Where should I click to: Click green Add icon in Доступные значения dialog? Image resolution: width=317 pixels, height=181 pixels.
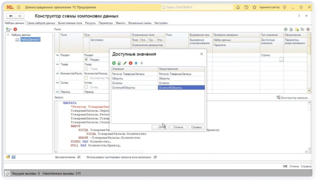pyautogui.click(x=114, y=63)
